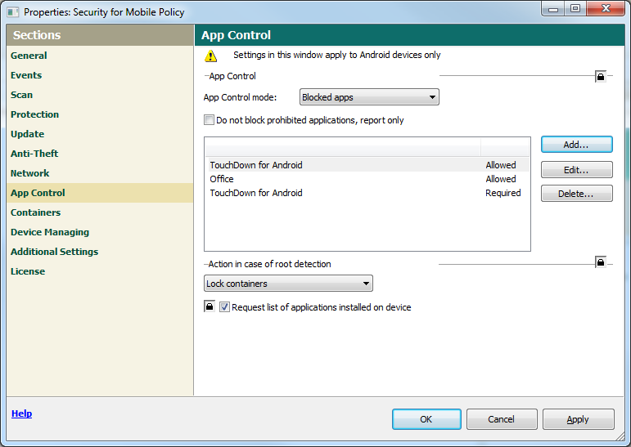Uncheck 'Request list of applications installed on device'
This screenshot has height=447, width=631.
[x=224, y=307]
